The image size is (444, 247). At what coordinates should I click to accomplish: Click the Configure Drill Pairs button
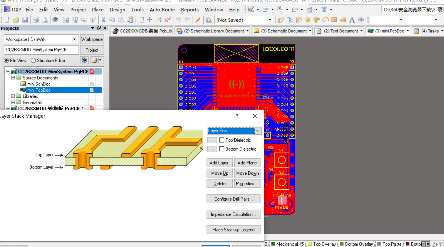coord(233,199)
